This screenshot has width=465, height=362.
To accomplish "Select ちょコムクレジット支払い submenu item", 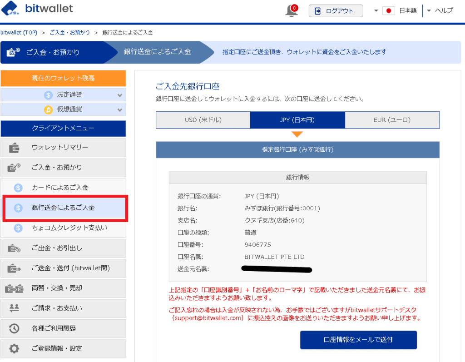I will click(x=63, y=228).
